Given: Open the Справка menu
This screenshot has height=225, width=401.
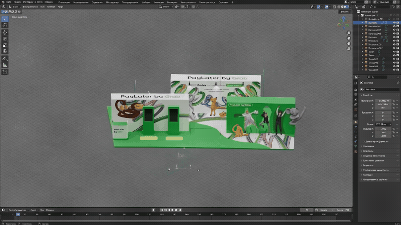Looking at the screenshot, I should pyautogui.click(x=48, y=2).
